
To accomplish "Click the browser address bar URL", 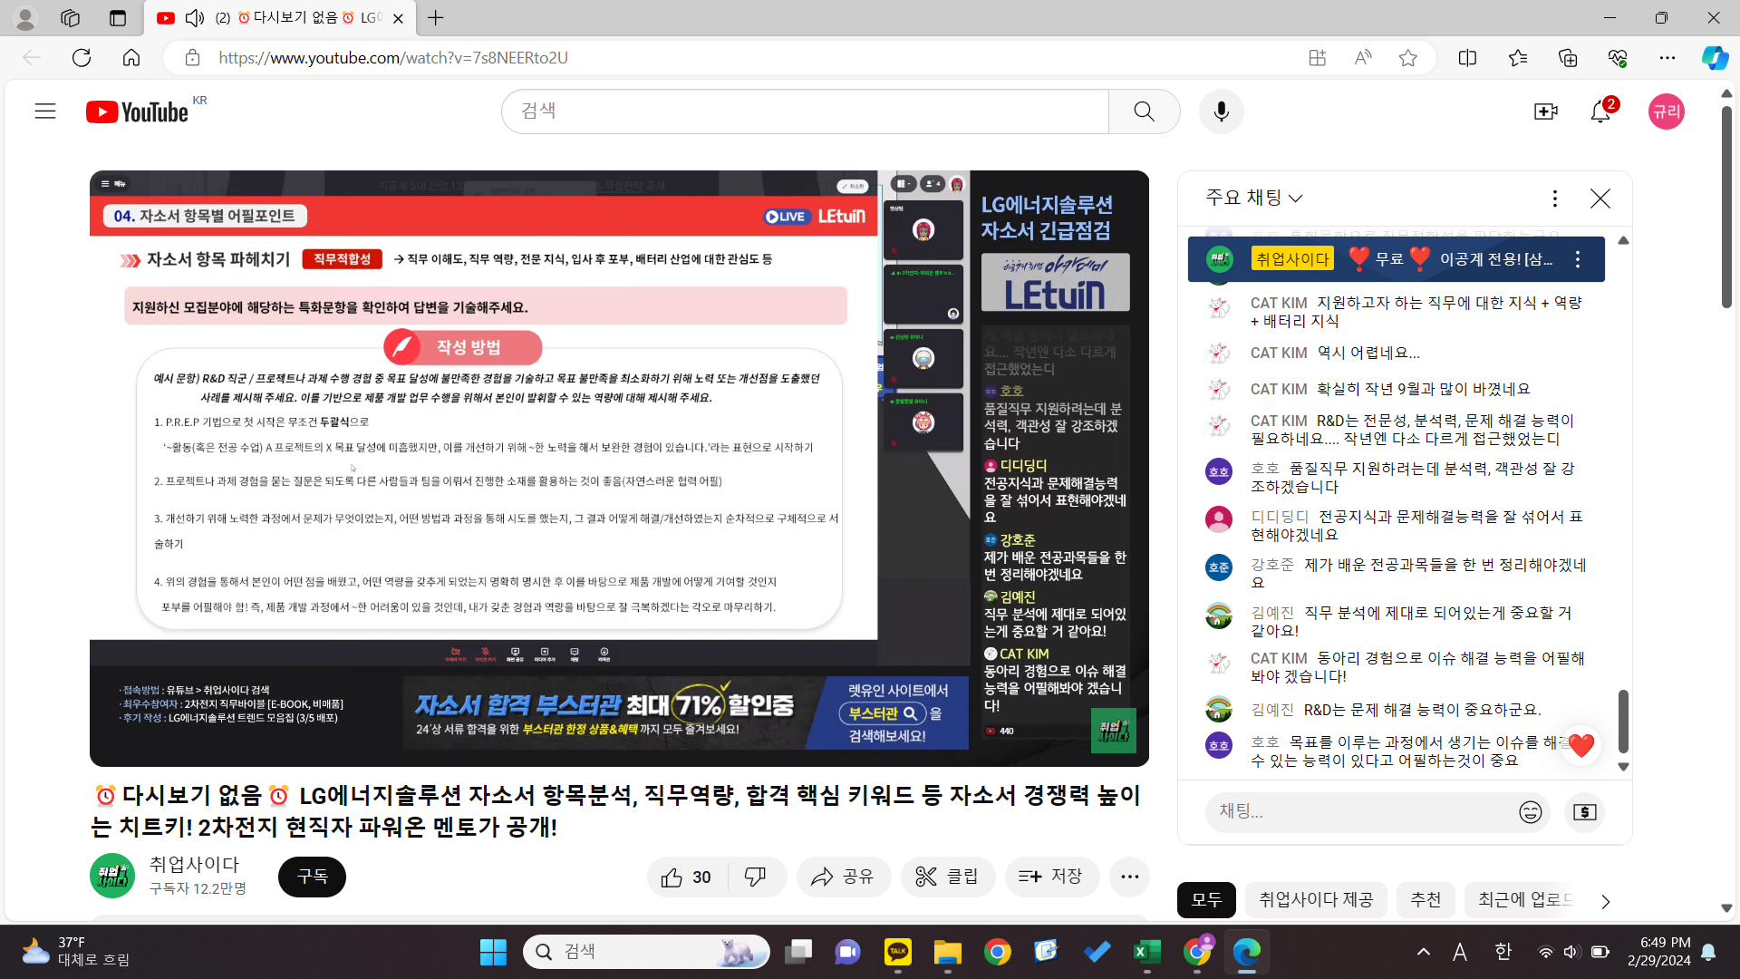I will coord(393,58).
